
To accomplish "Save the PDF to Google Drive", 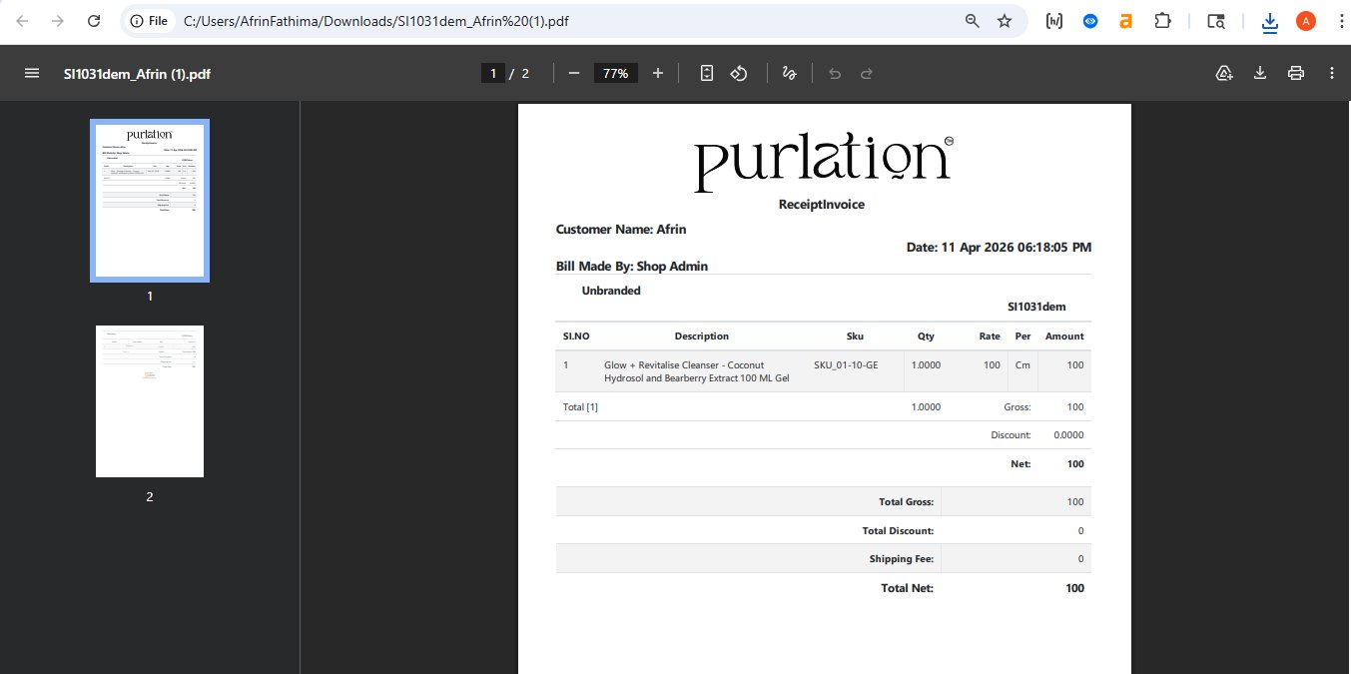I will tap(1223, 72).
